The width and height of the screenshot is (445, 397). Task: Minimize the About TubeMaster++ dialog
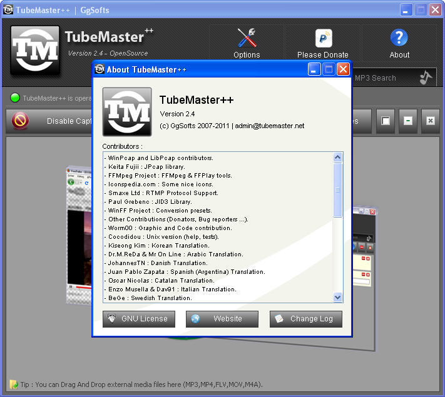coord(314,69)
